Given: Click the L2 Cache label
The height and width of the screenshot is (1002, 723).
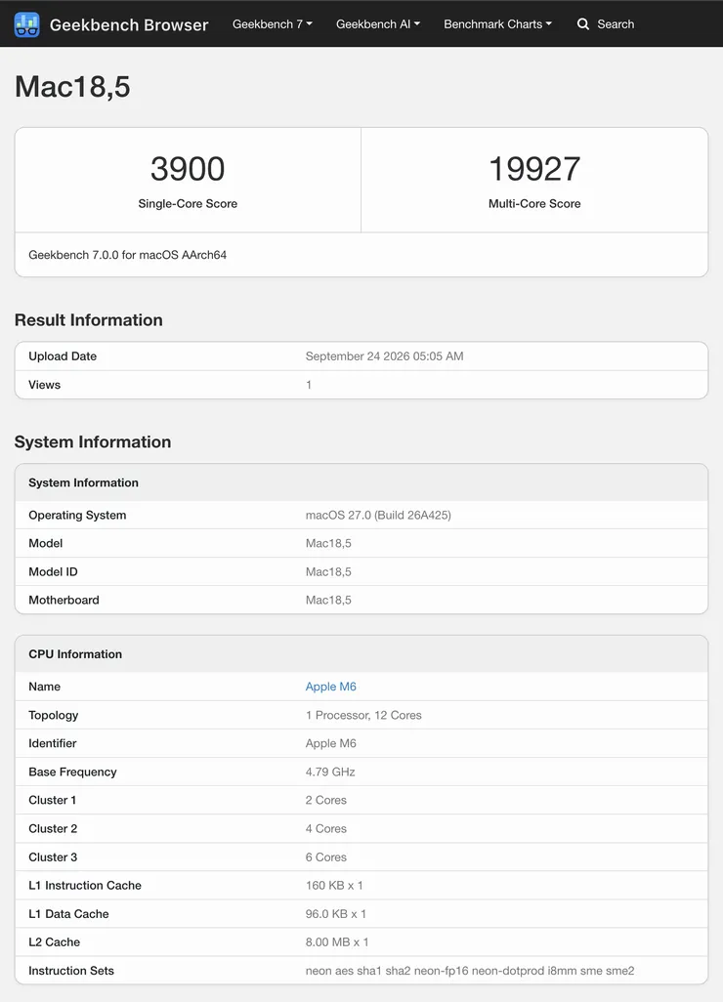Looking at the screenshot, I should 54,941.
